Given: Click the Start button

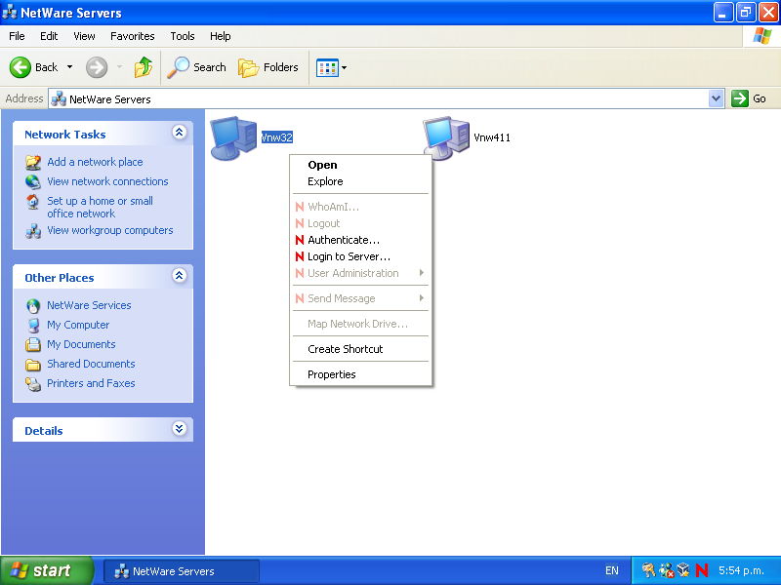Looking at the screenshot, I should 47,570.
